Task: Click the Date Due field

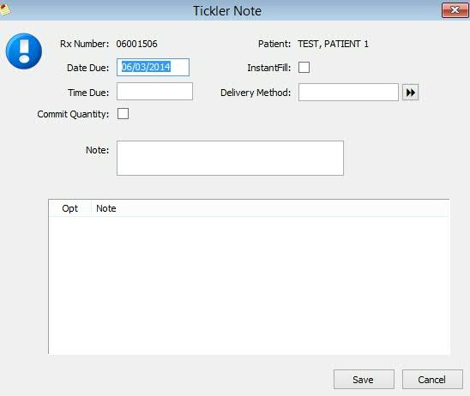Action: [x=153, y=67]
